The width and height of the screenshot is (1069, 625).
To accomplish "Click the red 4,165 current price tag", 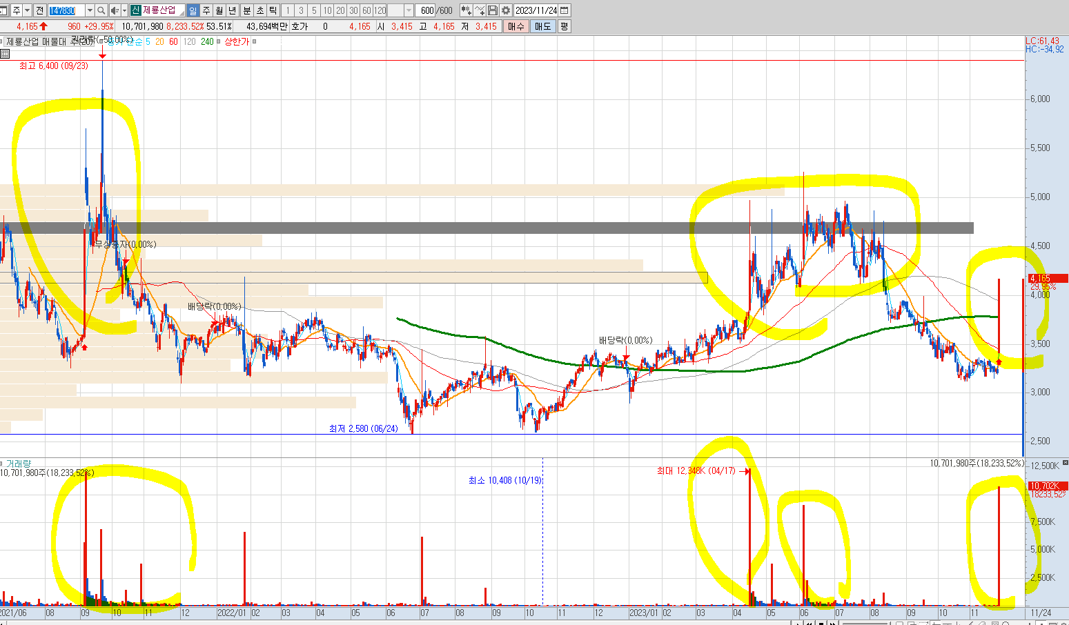I will point(1047,279).
